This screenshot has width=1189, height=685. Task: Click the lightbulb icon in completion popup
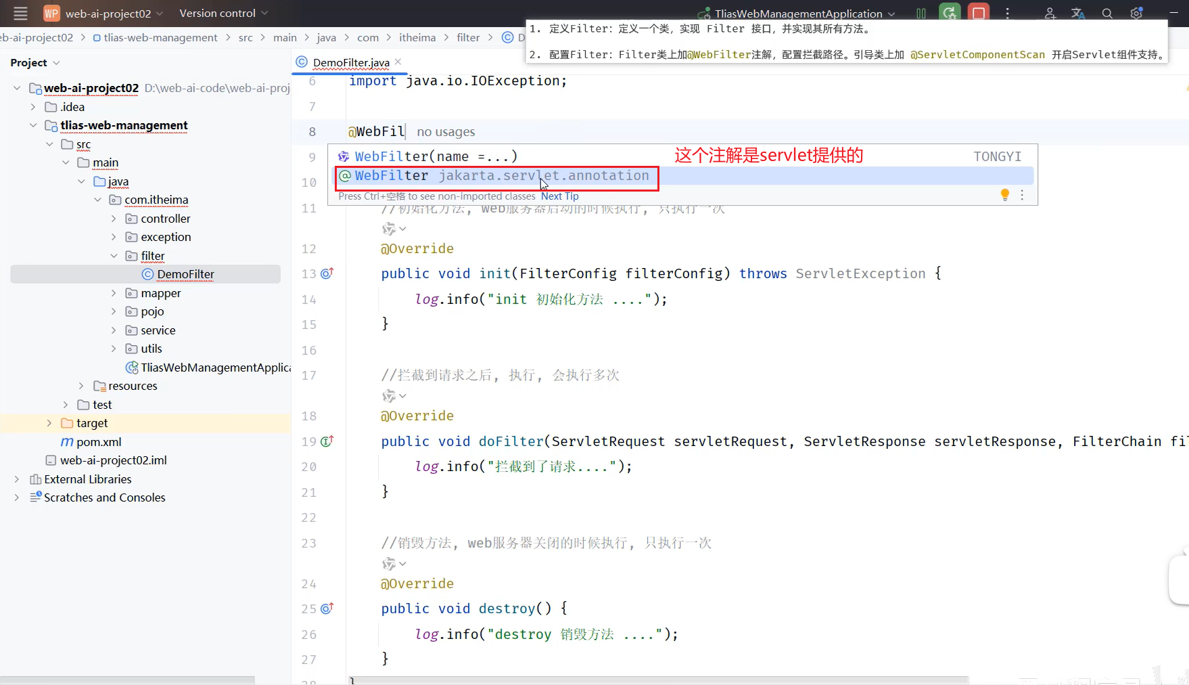click(x=1005, y=195)
